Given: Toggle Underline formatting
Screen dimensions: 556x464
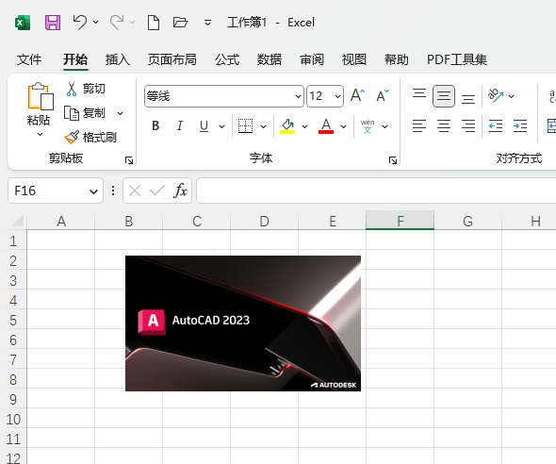Looking at the screenshot, I should pyautogui.click(x=204, y=126).
